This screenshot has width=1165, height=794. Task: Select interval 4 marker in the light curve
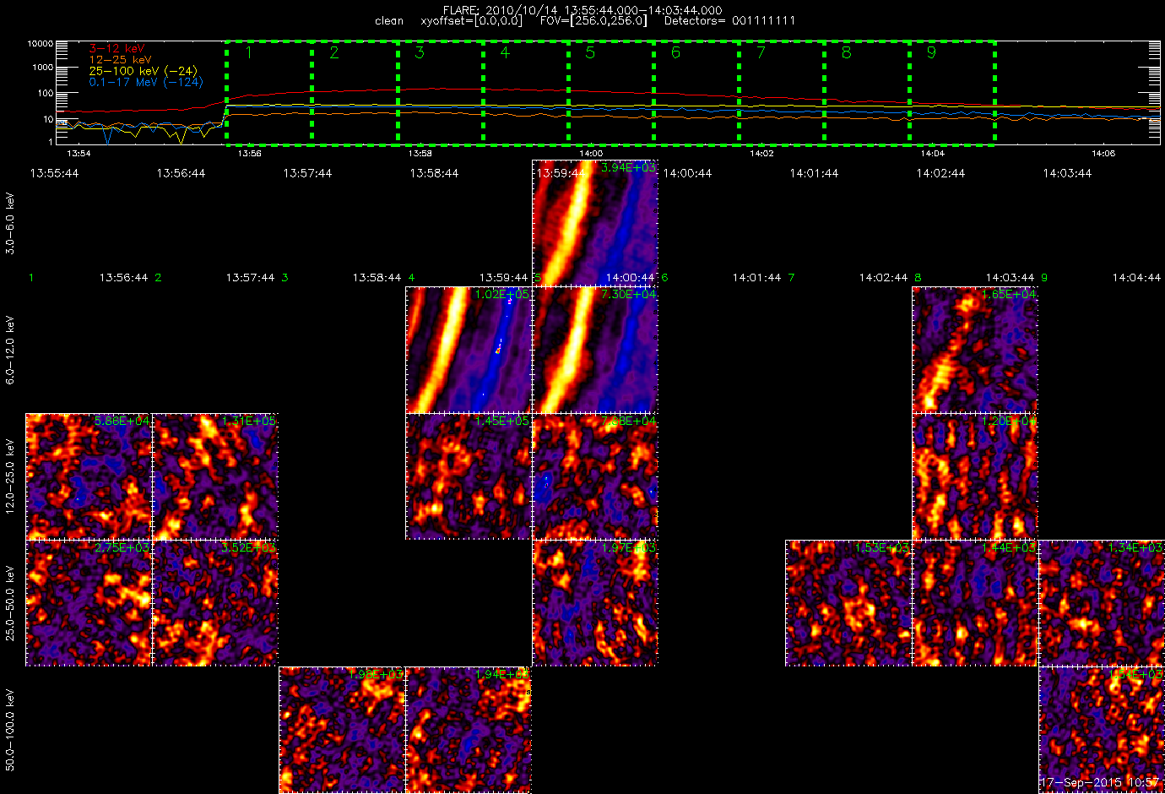pyautogui.click(x=505, y=52)
